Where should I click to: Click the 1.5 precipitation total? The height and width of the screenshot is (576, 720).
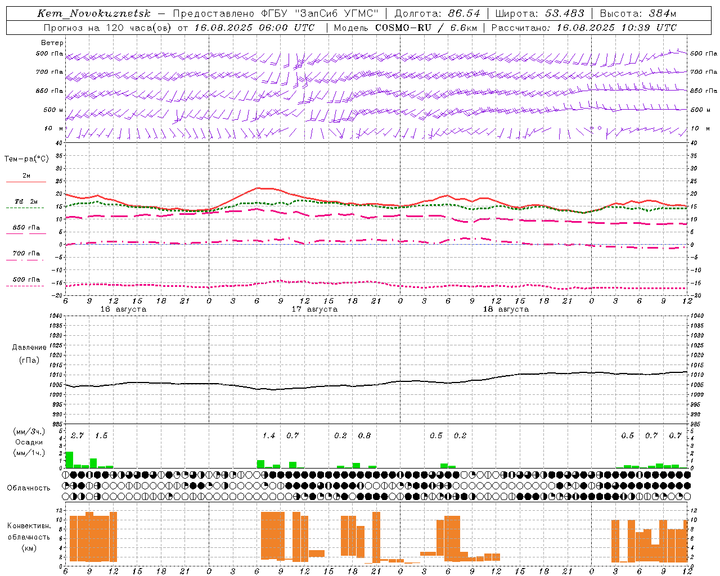101,436
